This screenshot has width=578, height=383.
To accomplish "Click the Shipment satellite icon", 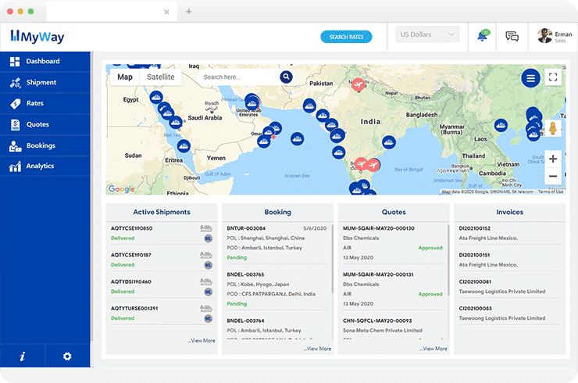I will click(15, 83).
